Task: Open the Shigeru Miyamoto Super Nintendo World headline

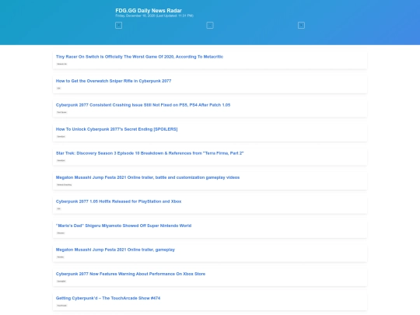Action: [x=124, y=226]
